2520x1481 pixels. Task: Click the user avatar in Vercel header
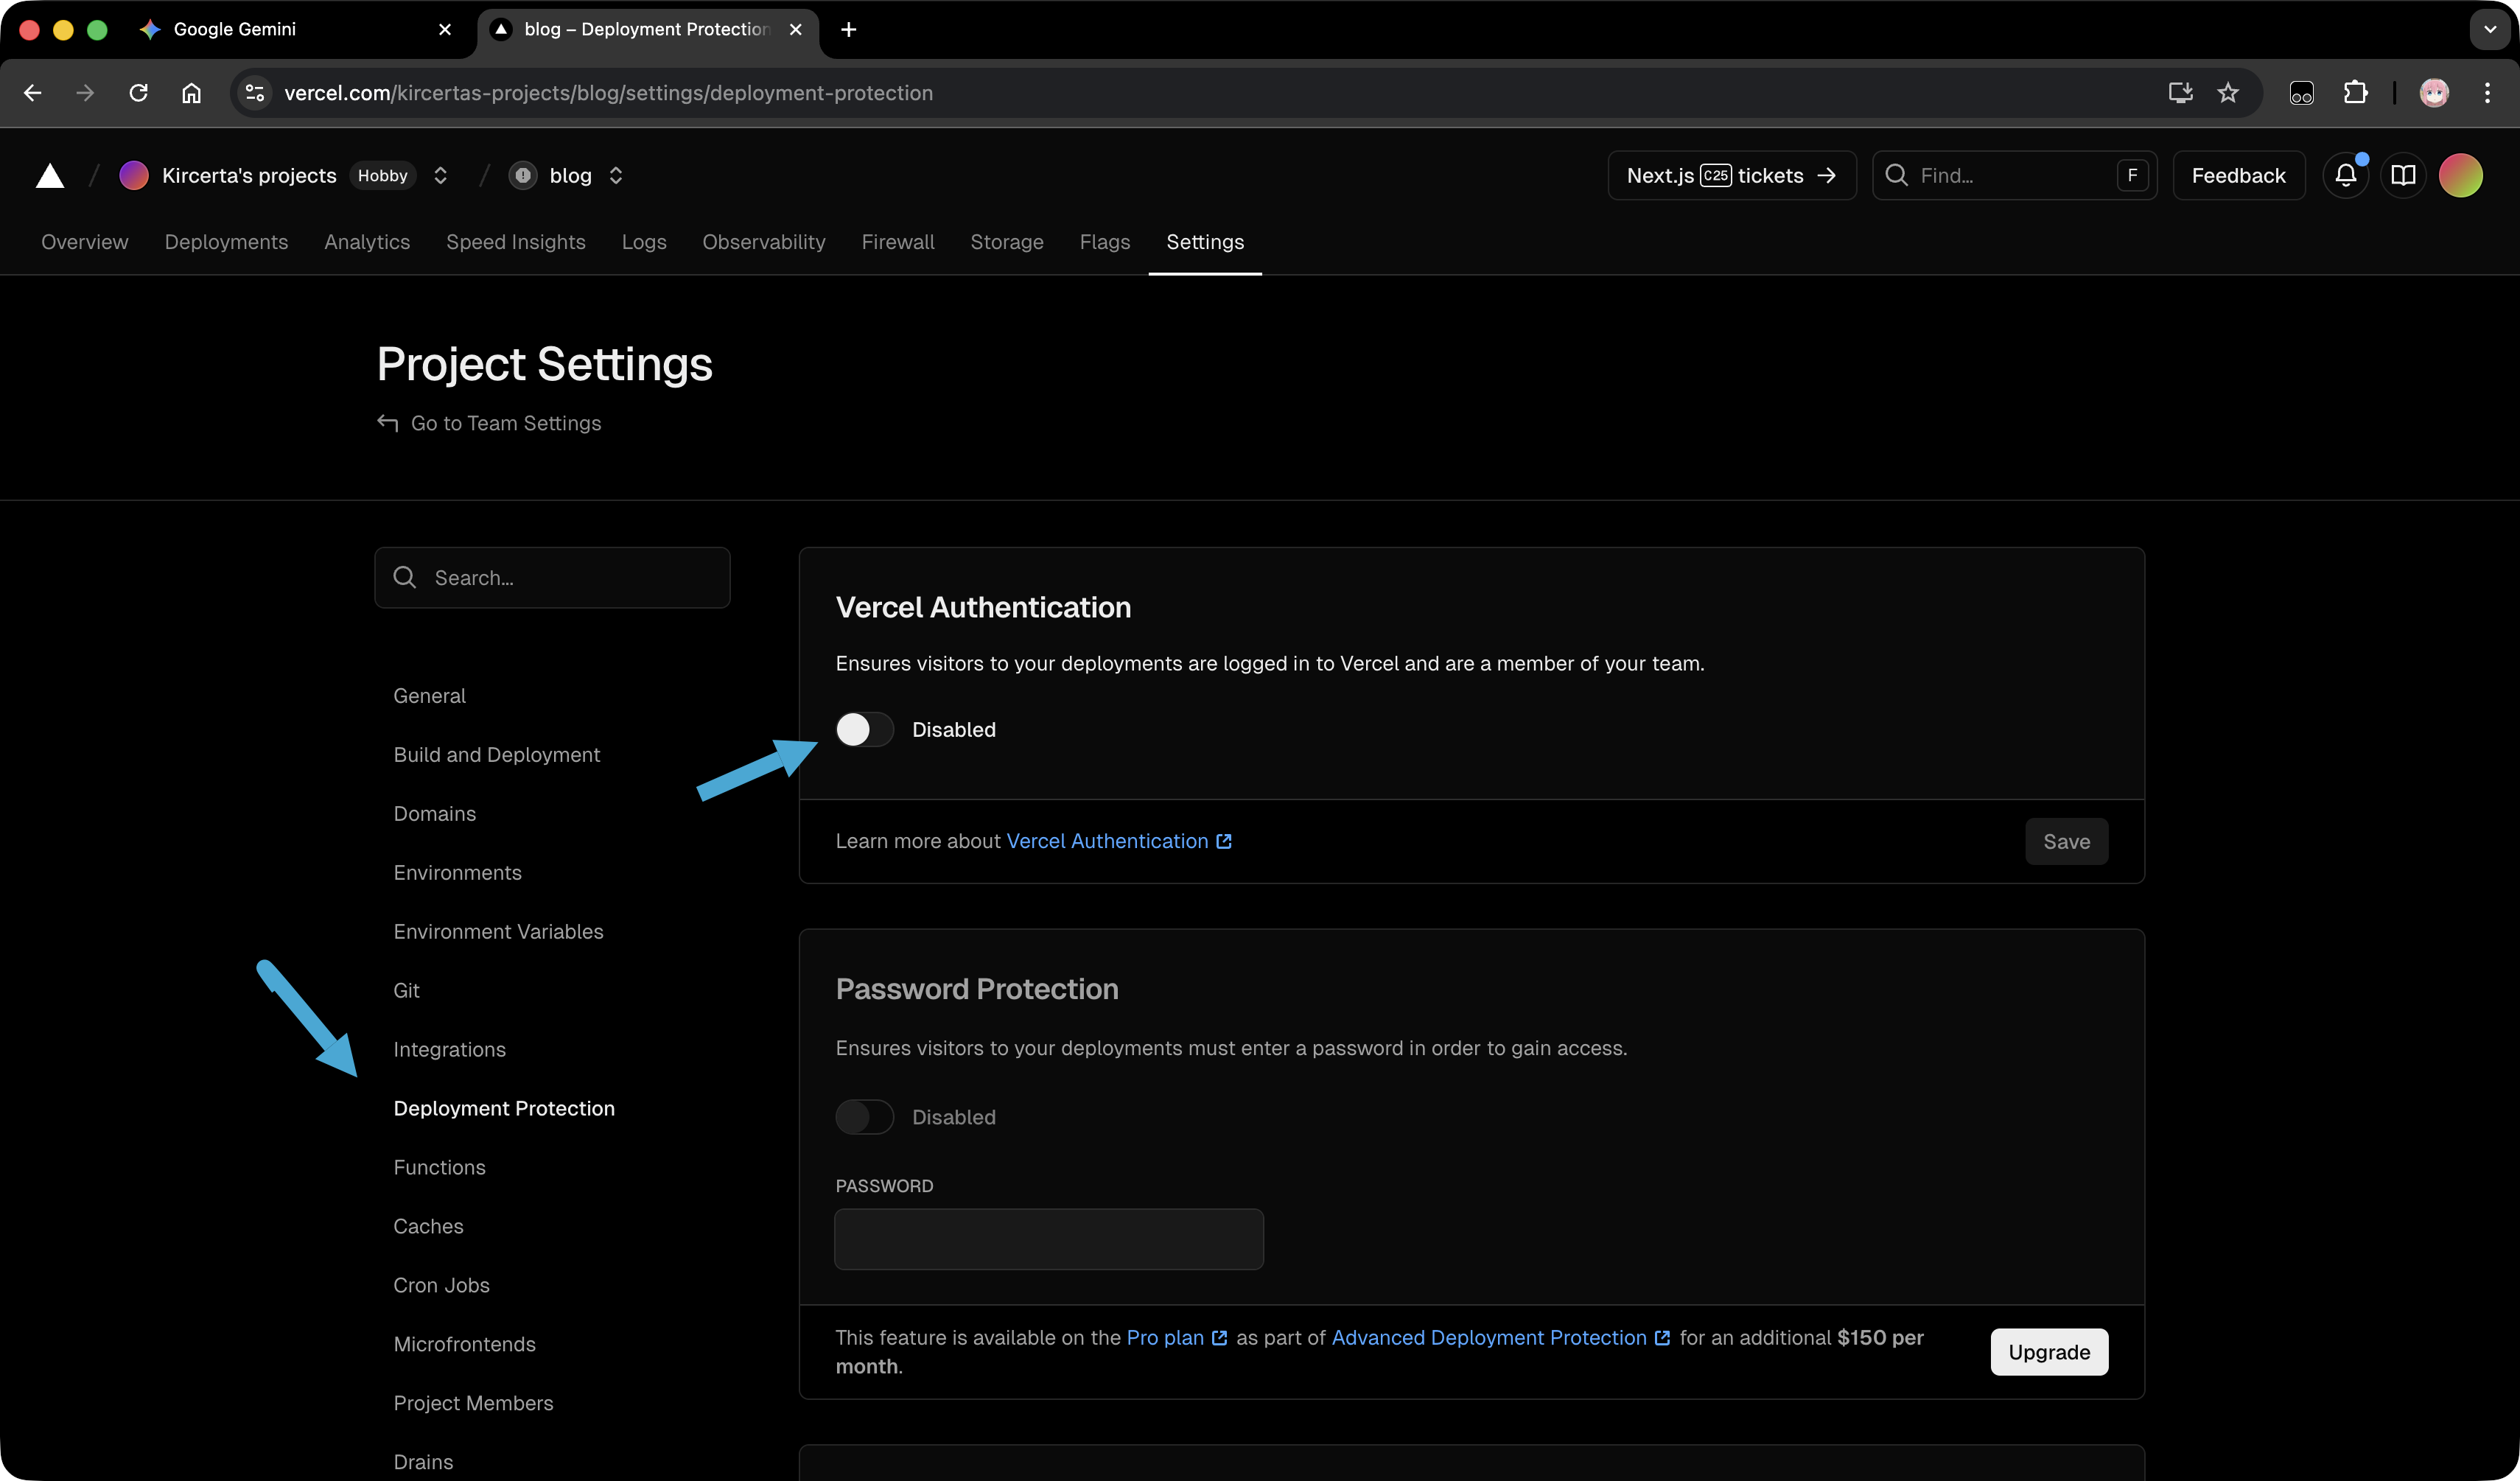pyautogui.click(x=2460, y=176)
